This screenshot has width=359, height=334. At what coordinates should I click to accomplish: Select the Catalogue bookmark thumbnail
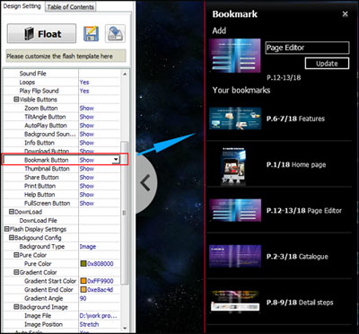point(235,256)
